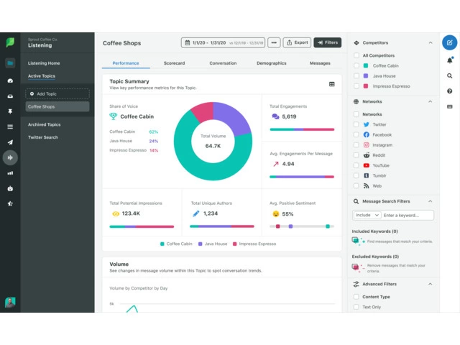
Task: Open the Include dropdown
Action: (x=367, y=215)
